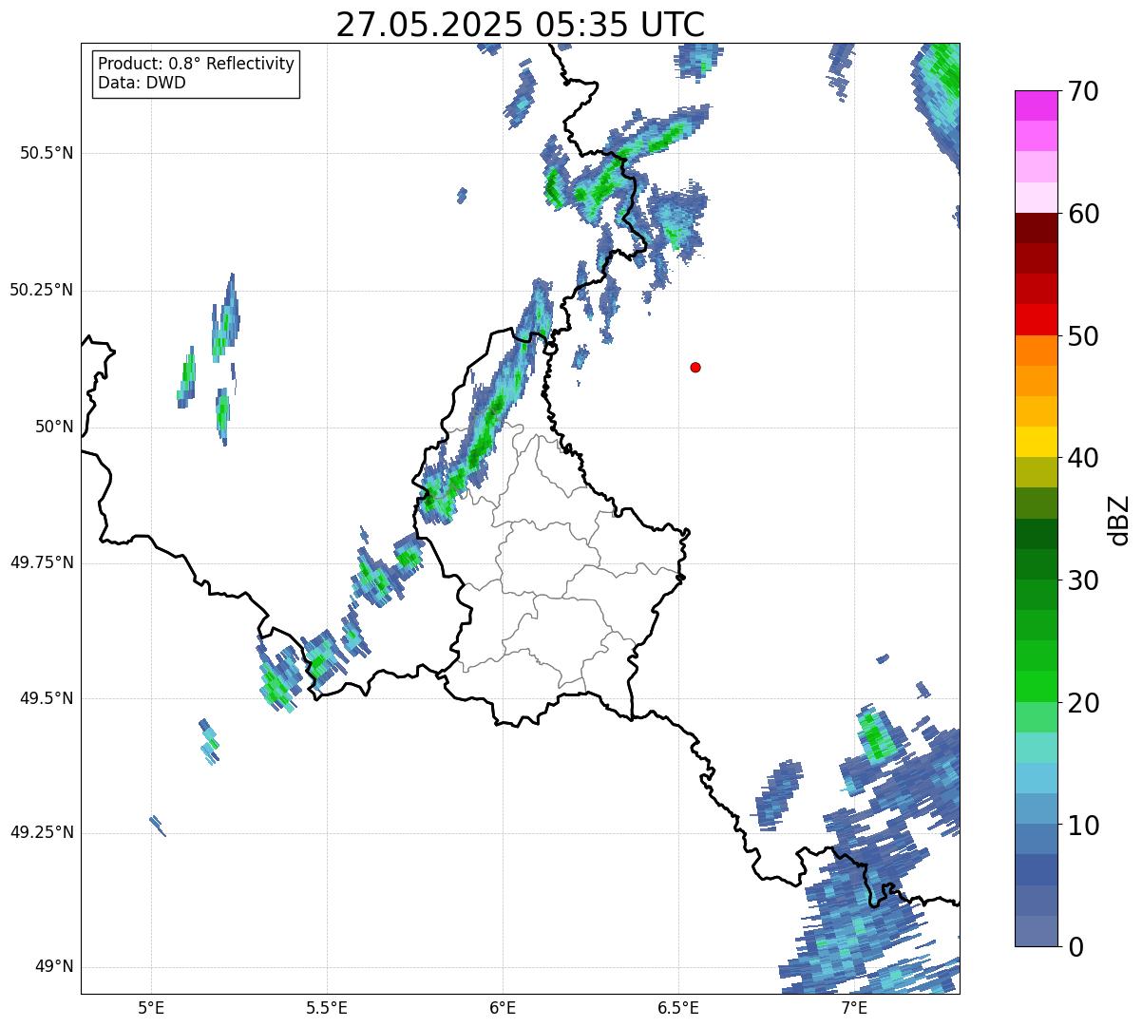Viewport: 1142px width, 1027px height.
Task: Click the 30 colorbar tick label
Action: click(x=1083, y=580)
